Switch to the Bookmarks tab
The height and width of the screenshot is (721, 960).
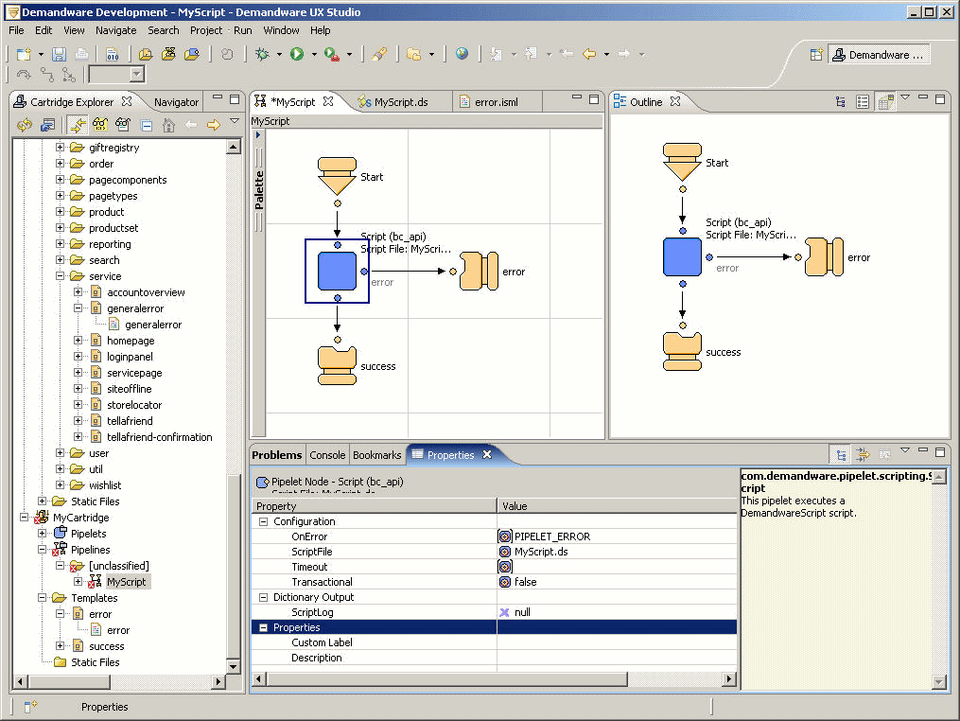tap(376, 455)
